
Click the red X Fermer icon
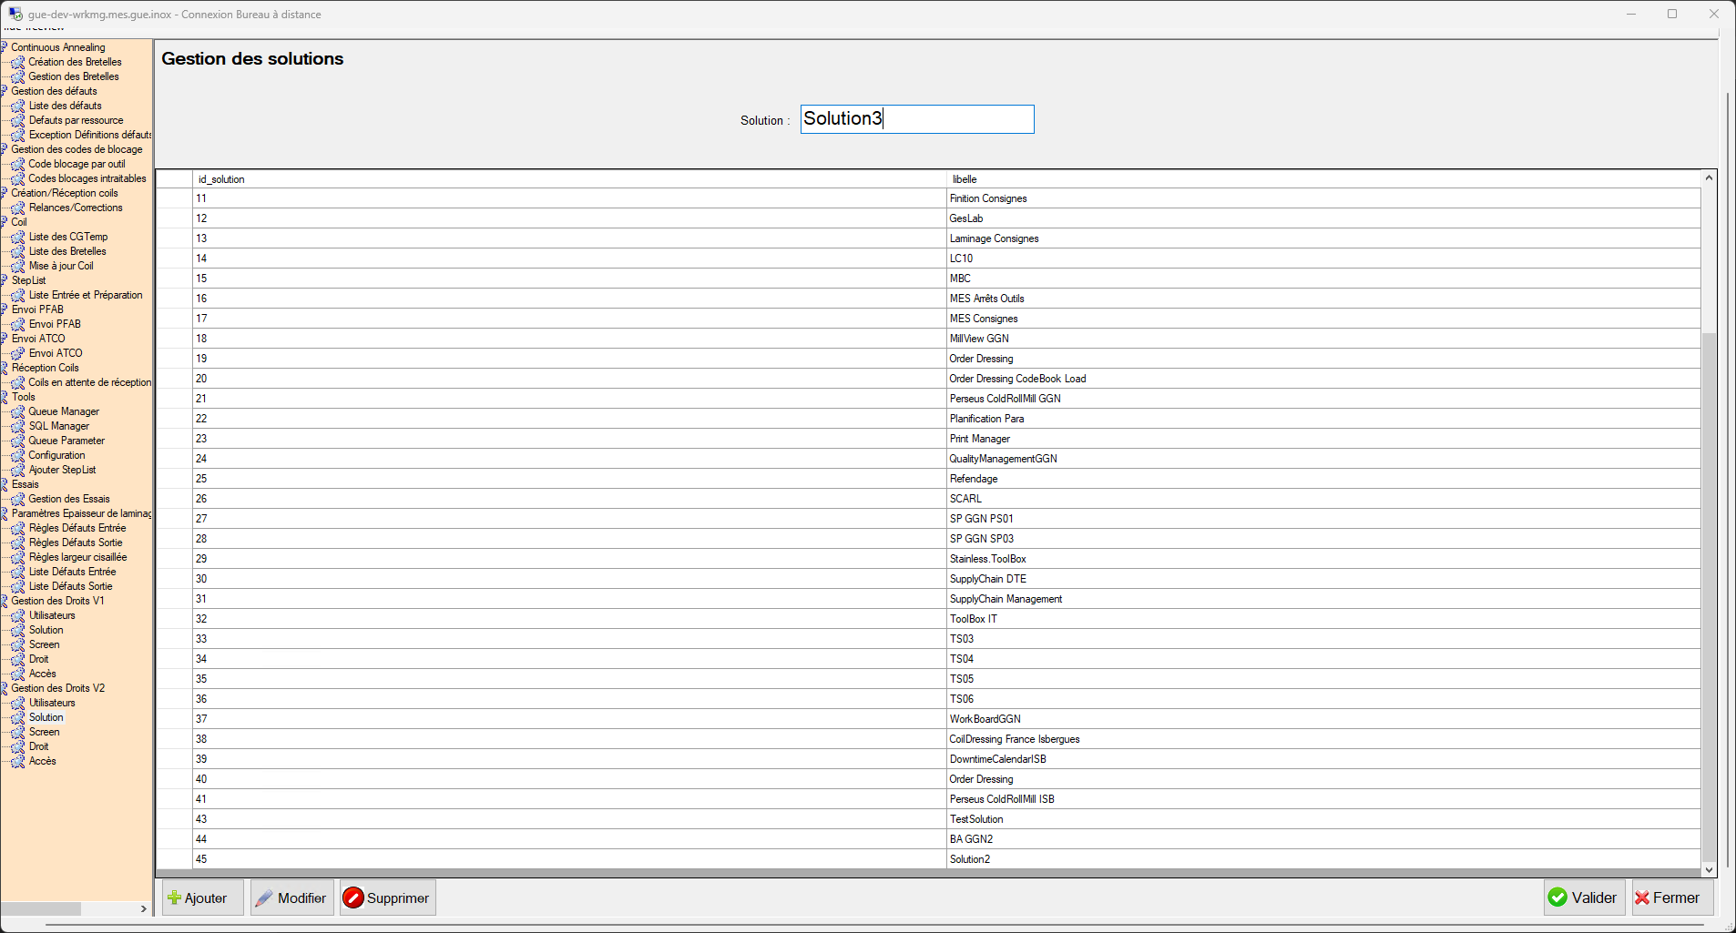point(1642,898)
